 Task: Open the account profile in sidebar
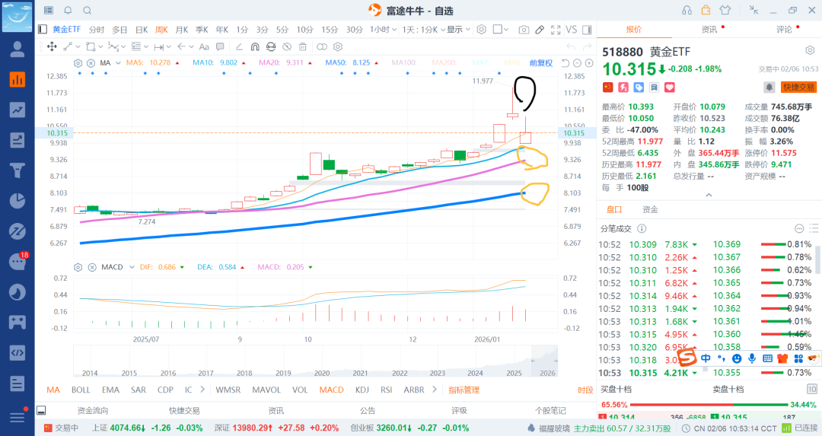tap(18, 49)
